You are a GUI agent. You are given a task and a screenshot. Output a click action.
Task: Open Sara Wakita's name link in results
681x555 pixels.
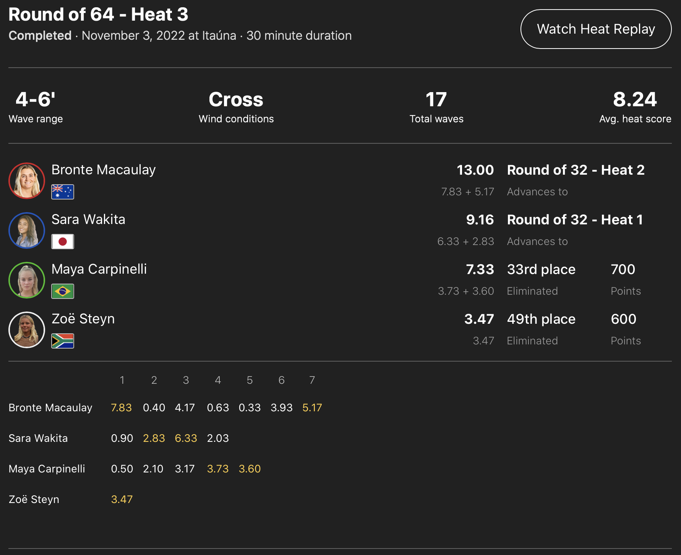click(88, 219)
